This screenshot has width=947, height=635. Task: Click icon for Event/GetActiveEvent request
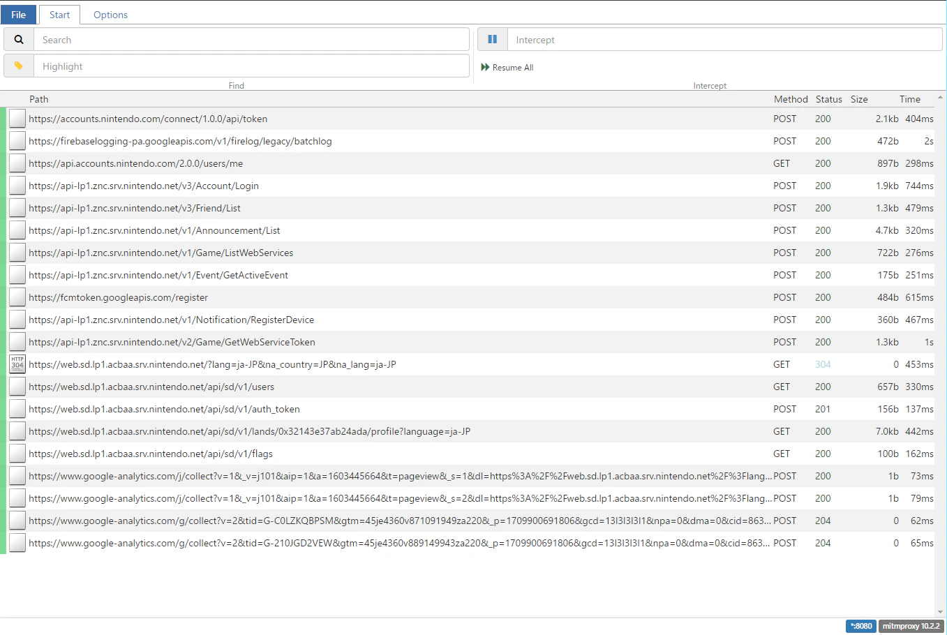click(17, 275)
